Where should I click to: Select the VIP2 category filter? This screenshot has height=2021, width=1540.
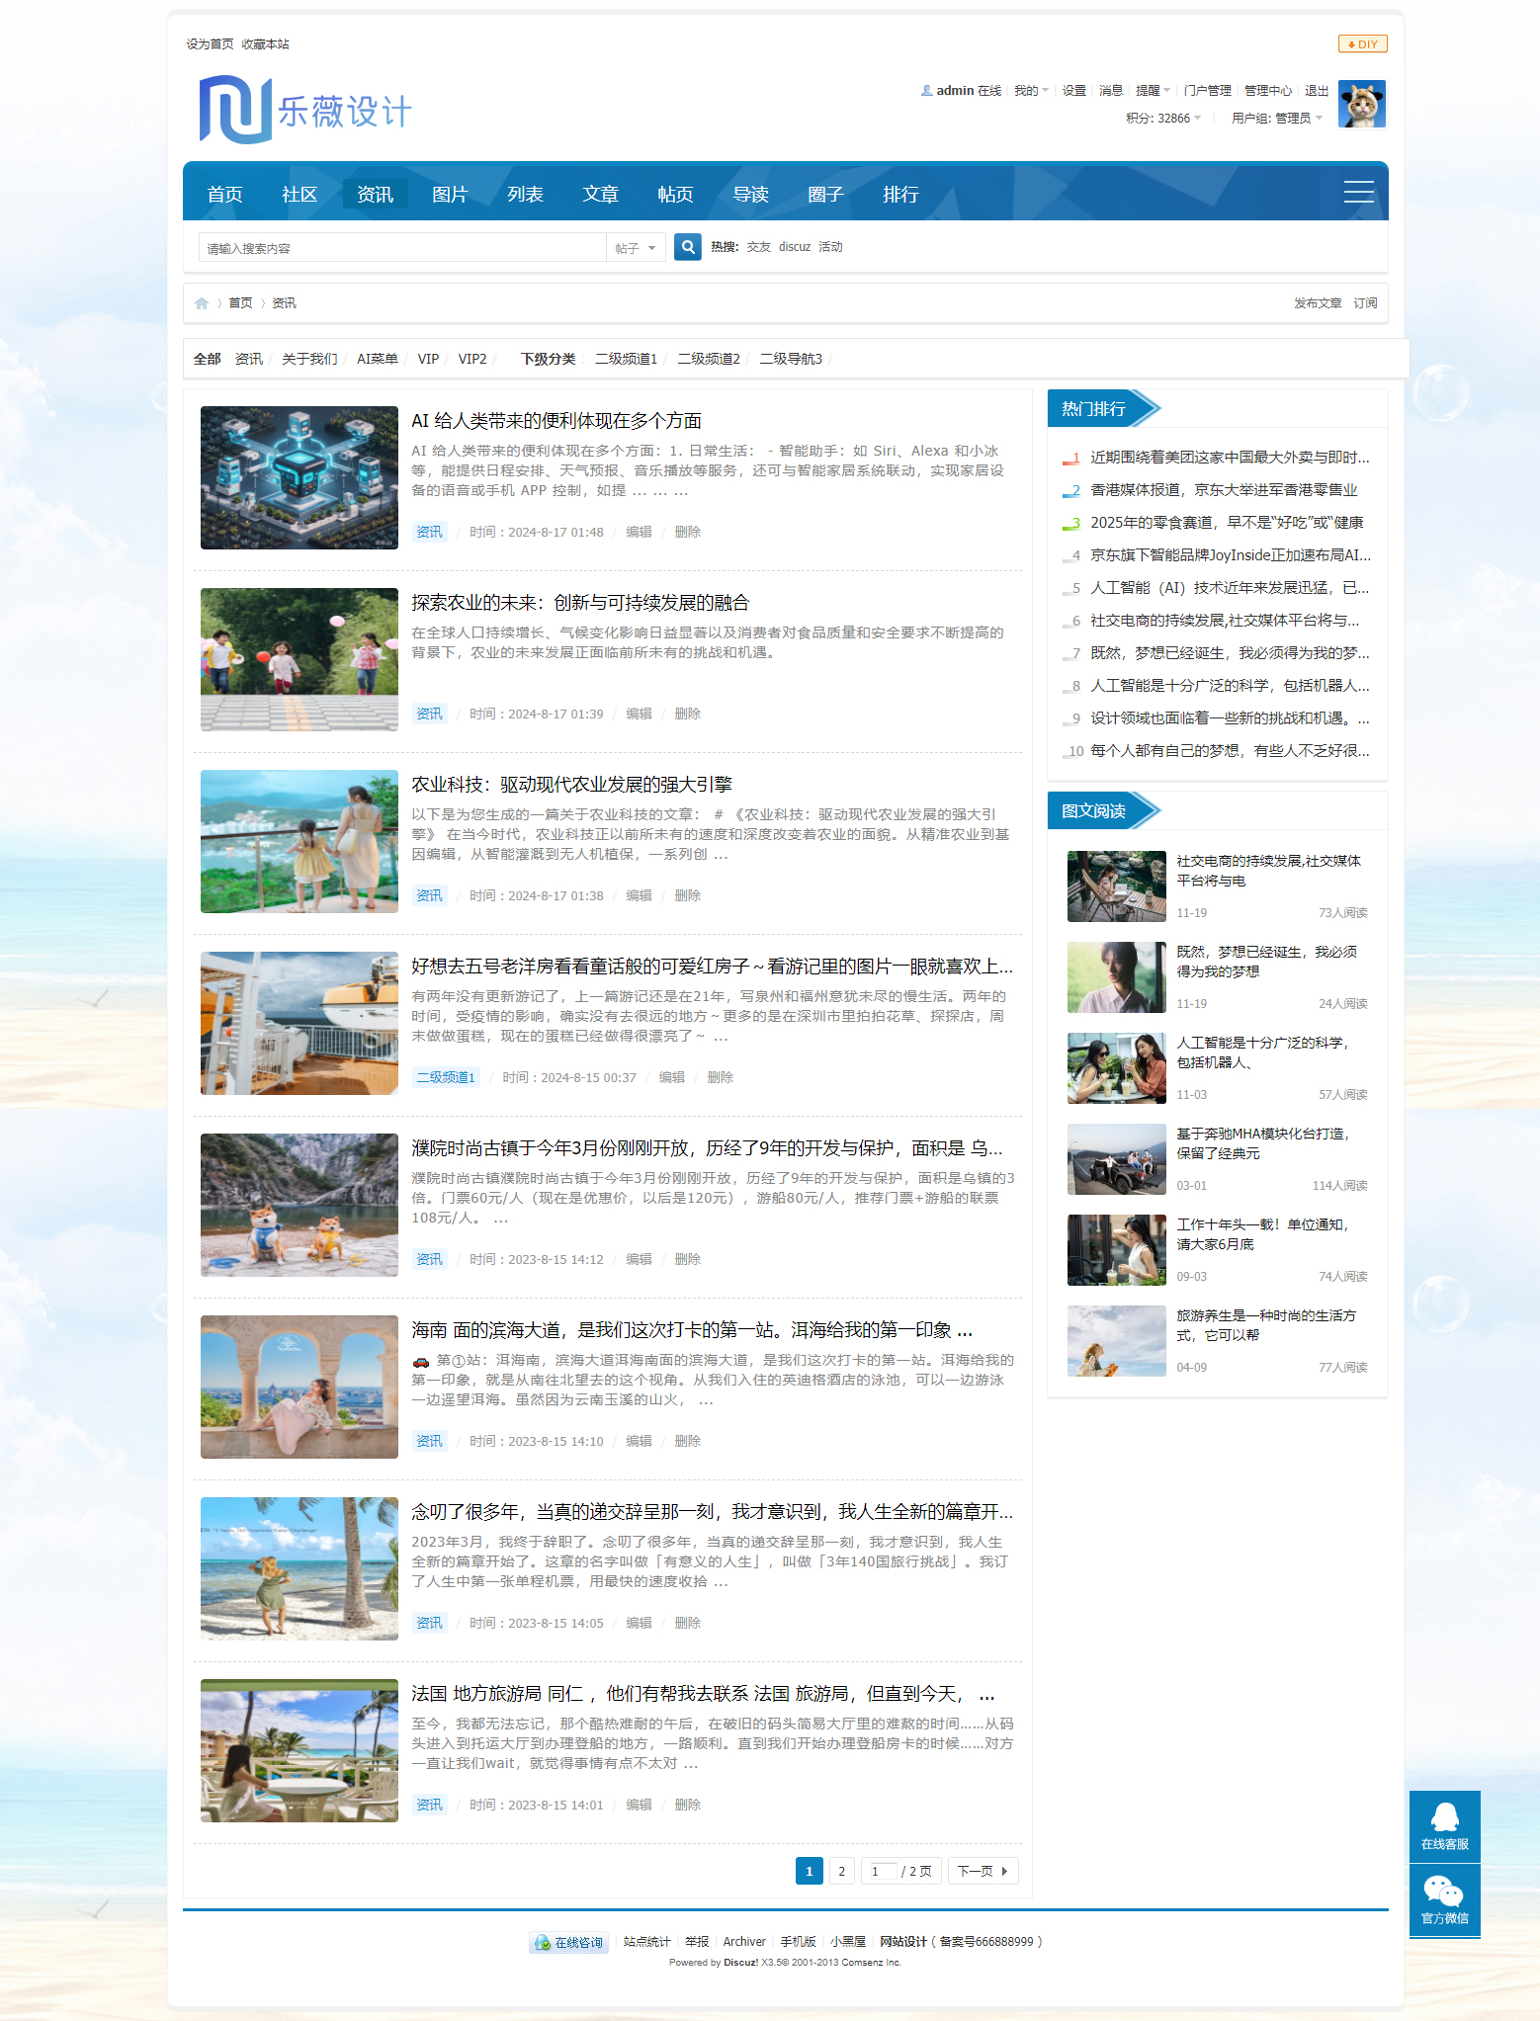472,359
